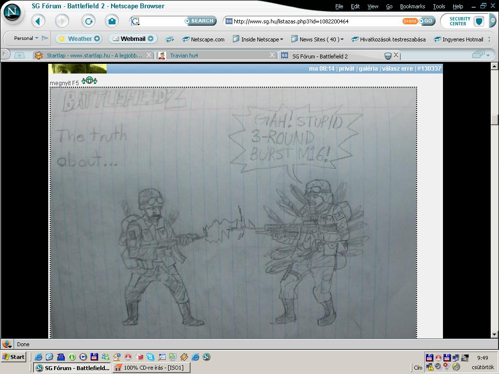Screen dimensions: 499x374
Task: Toggle the Weather toolbar widget
Action: click(x=79, y=39)
